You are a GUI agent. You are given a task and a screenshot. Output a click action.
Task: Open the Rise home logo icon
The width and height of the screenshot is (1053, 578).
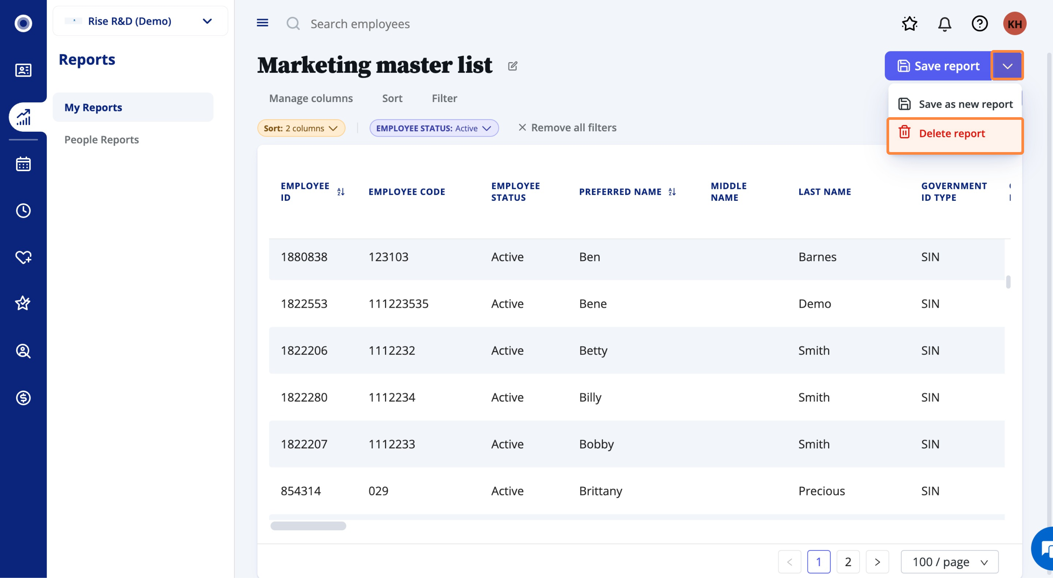(23, 23)
